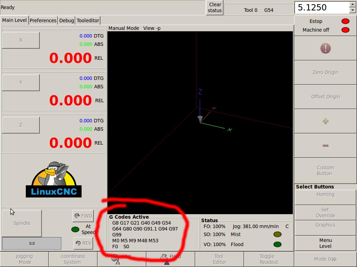Toggle the Mist coolant button

(x=122, y=259)
